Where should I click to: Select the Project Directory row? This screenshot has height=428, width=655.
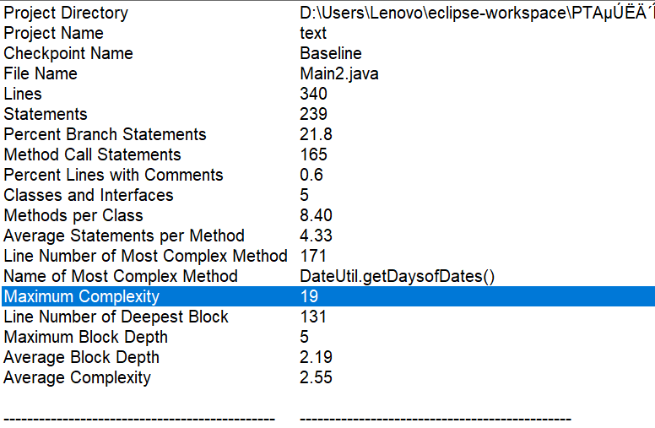66,13
